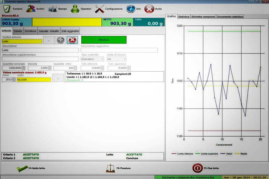Switch to the Statistica tab

click(x=184, y=16)
